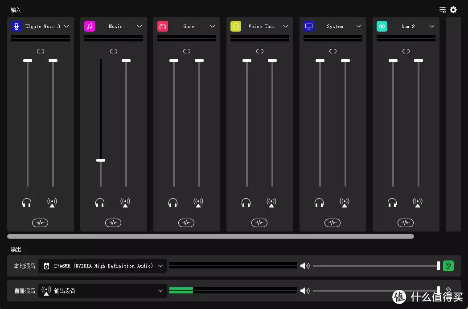Mute Elgato Wave:3 headphone monitor
468x309 pixels.
[x=27, y=203]
